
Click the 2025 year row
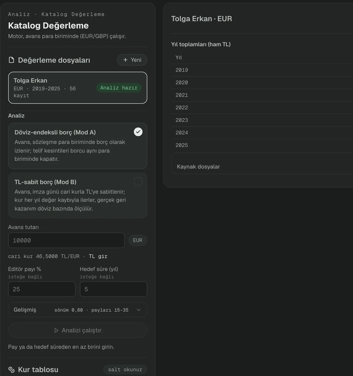(x=262, y=145)
